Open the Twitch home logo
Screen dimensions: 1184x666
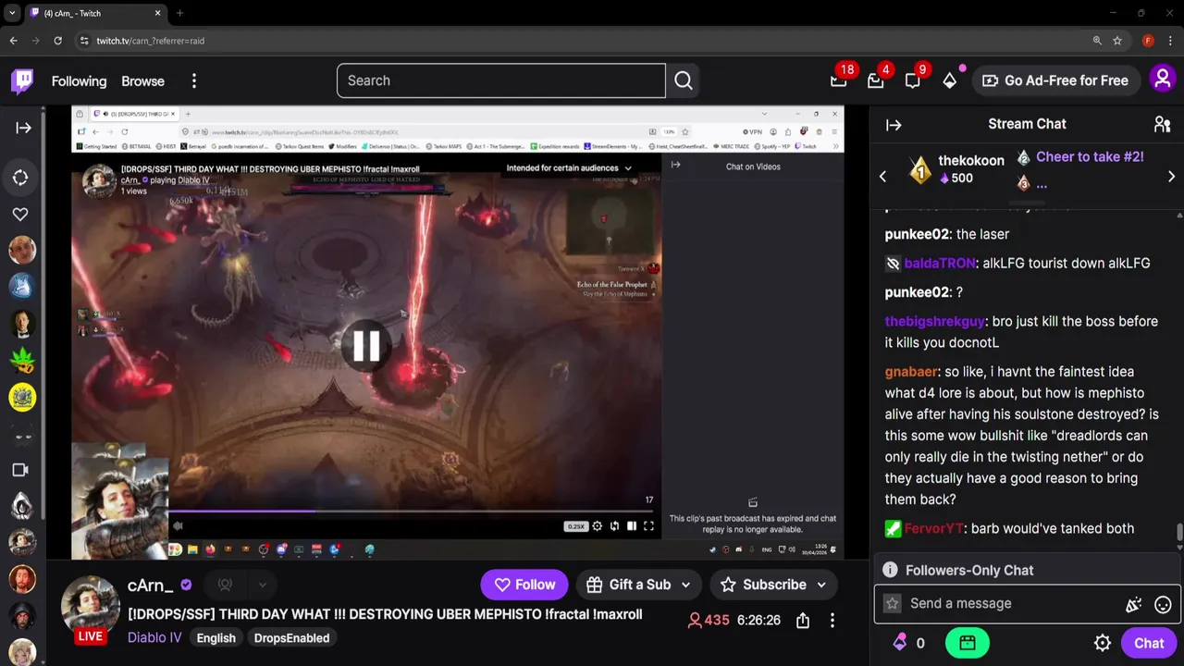click(x=22, y=80)
